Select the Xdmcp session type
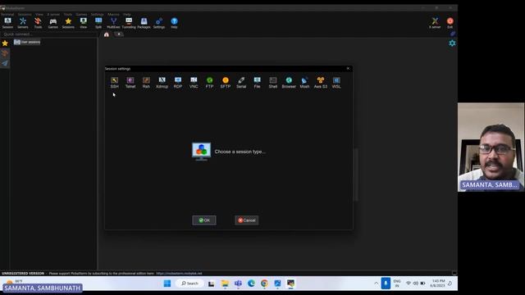This screenshot has width=525, height=295. tap(162, 82)
